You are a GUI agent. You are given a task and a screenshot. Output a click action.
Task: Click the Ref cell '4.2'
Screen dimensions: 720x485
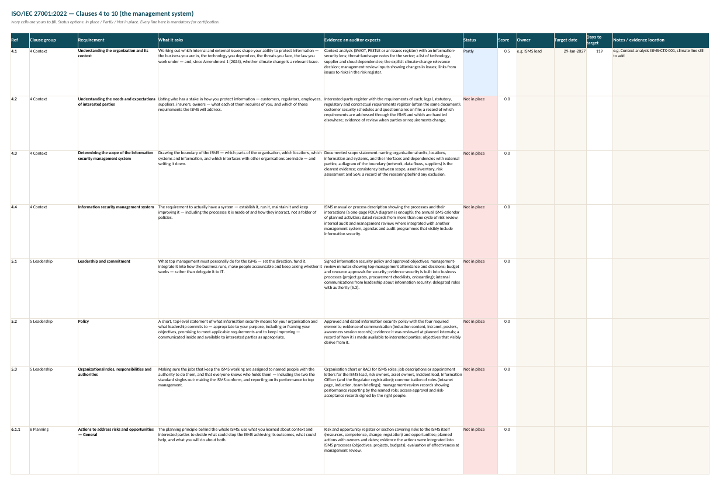click(20, 122)
